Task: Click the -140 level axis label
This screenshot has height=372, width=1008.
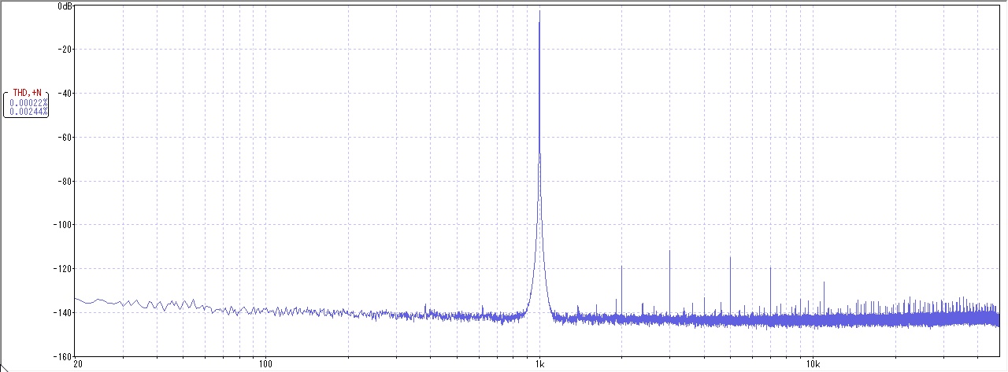Action: (64, 313)
